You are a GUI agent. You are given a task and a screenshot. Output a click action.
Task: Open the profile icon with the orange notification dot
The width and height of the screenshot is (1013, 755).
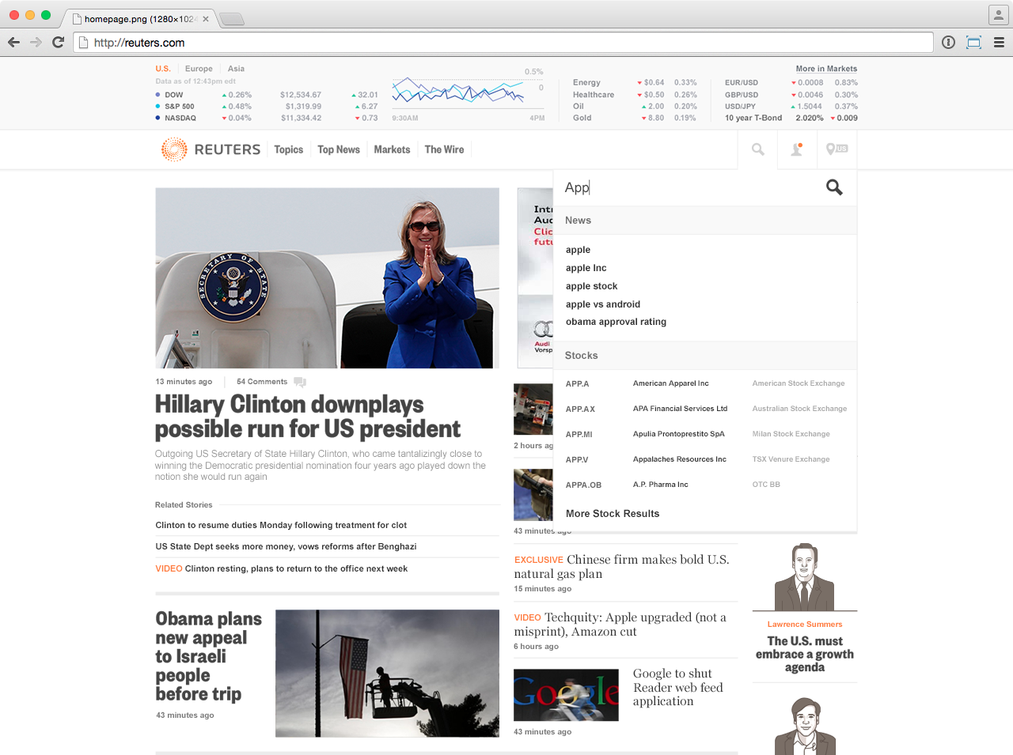pos(796,149)
